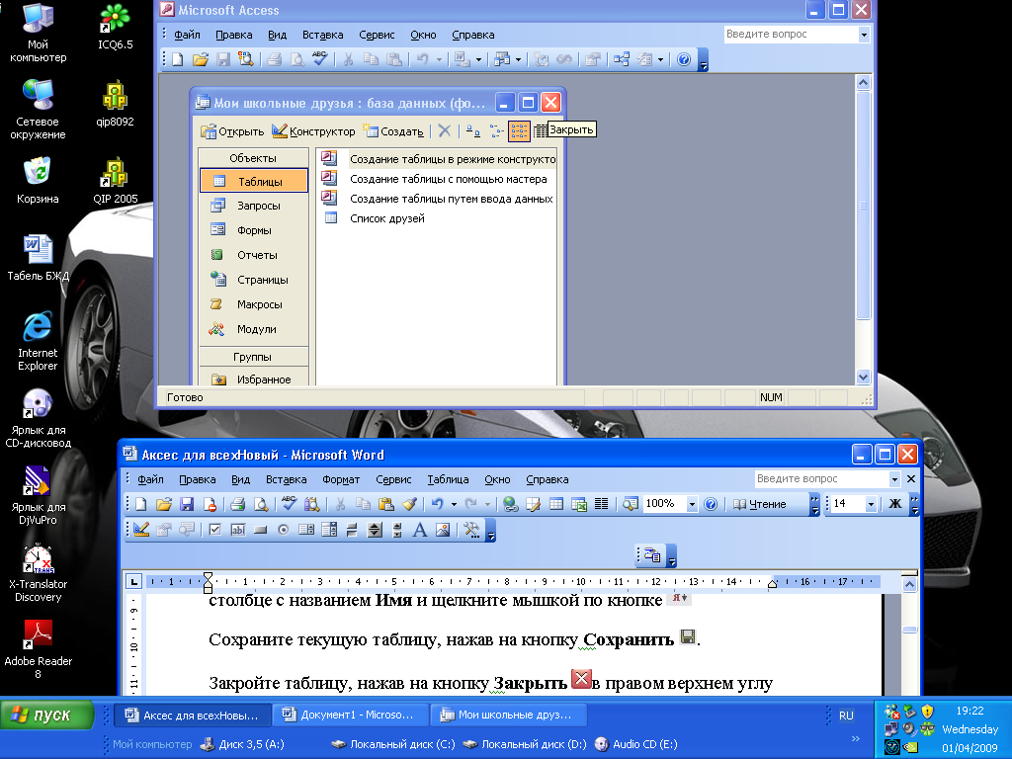Click the Label 'A' control icon in Word
The height and width of the screenshot is (759, 1012).
pyautogui.click(x=420, y=530)
